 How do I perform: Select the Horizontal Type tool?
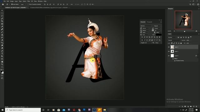[2, 54]
